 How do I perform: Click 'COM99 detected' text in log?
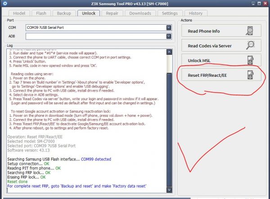(x=96, y=159)
